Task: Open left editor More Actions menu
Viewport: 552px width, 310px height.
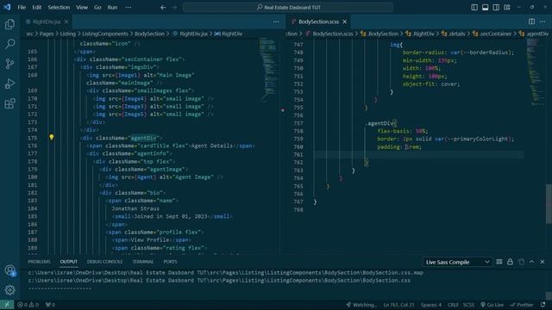Action: (x=276, y=22)
